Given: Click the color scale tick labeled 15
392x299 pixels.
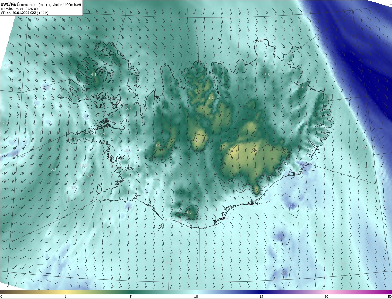Looking at the screenshot, I should coord(261,297).
